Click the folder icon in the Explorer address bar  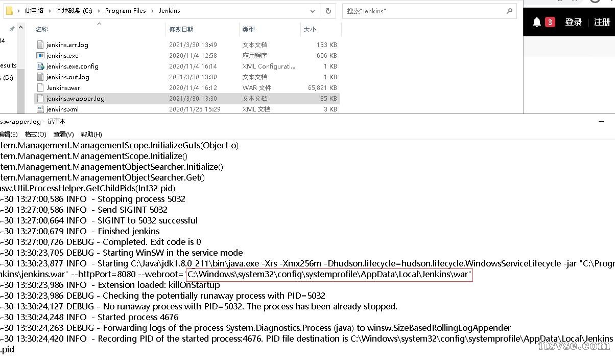coord(9,11)
